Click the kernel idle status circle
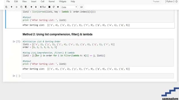Viewport: 179px width, 100px height. [x=176, y=1]
